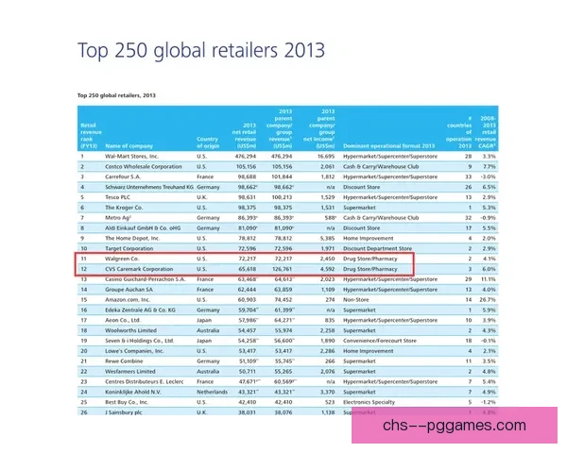Select the 'Groupe Auchan SA' cell
The image size is (567, 453).
click(129, 290)
